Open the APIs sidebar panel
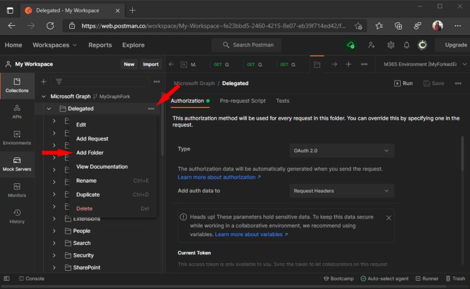This screenshot has height=289, width=470. [x=17, y=112]
